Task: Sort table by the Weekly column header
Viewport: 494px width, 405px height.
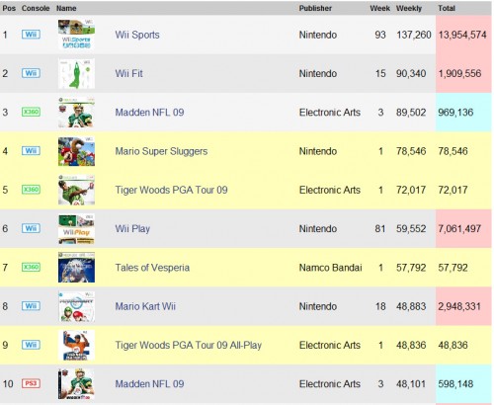Action: point(409,8)
